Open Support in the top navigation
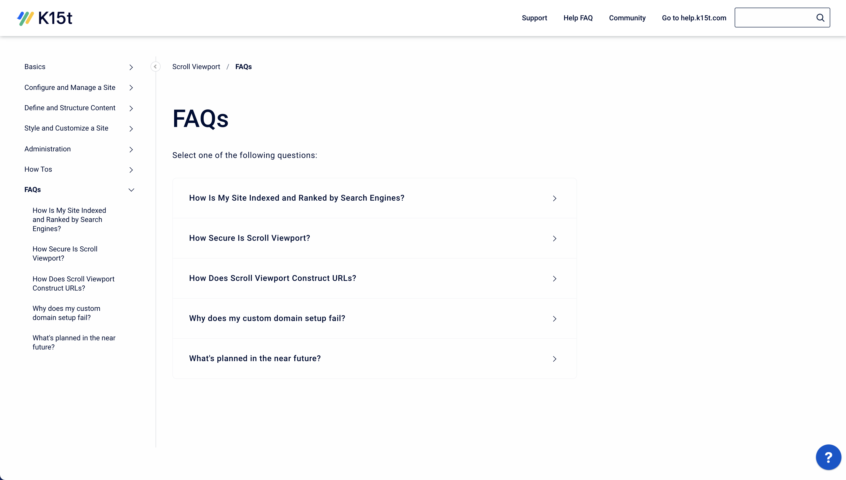Screen dimensions: 846x480 [x=534, y=18]
